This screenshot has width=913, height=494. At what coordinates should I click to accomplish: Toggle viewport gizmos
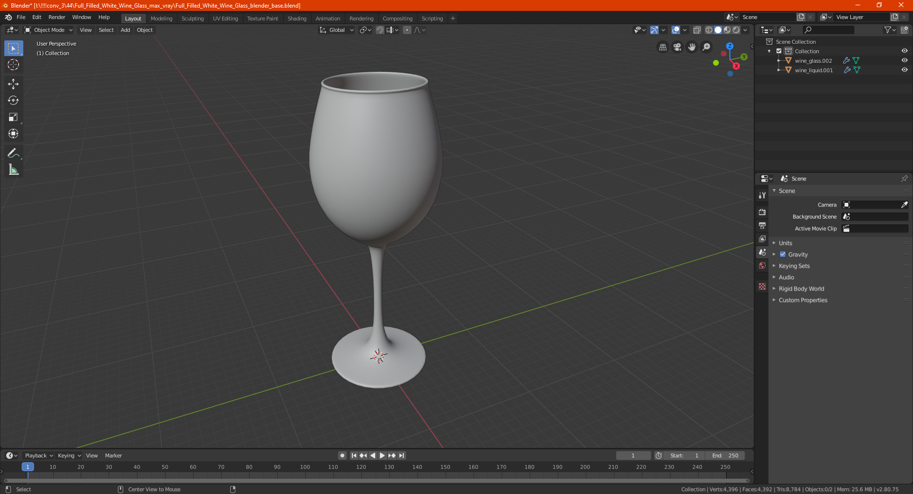click(654, 30)
